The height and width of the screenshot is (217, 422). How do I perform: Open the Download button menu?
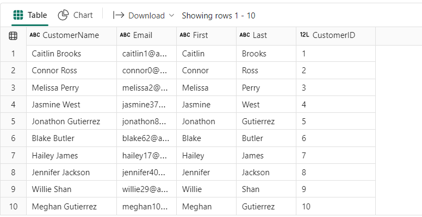pyautogui.click(x=144, y=15)
